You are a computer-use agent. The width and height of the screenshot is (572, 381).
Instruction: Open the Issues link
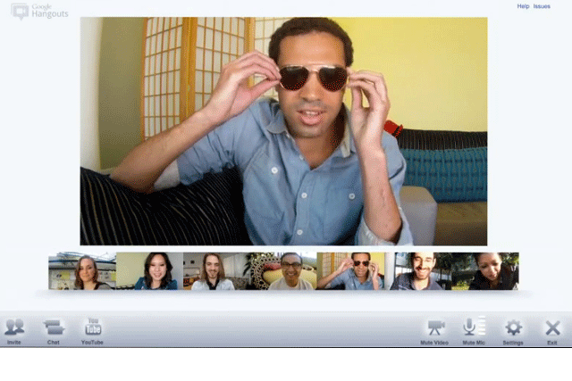click(542, 6)
